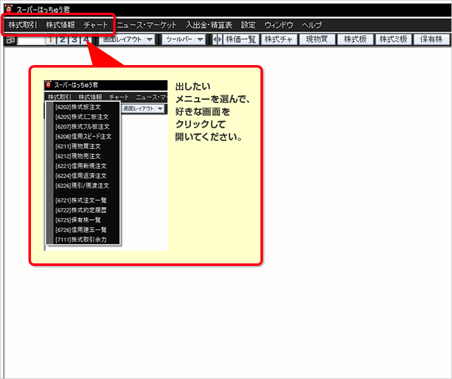Screen dimensions: 452x379
Task: Switch to screen page 4
Action: tap(85, 40)
